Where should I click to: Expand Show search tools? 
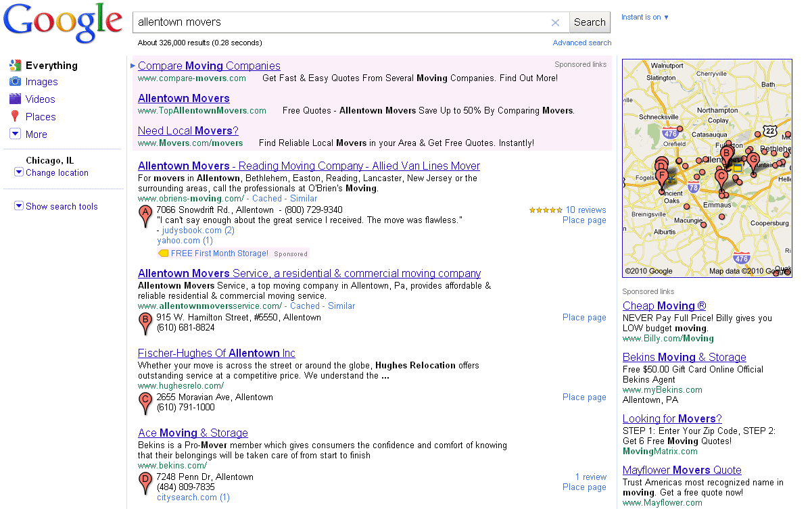(x=62, y=207)
